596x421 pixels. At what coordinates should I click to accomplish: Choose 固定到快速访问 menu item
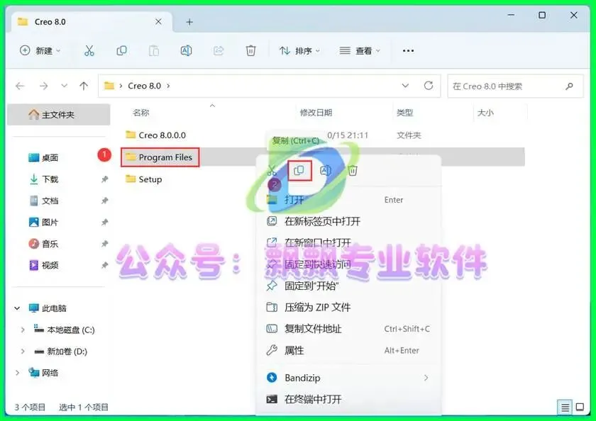pyautogui.click(x=348, y=264)
